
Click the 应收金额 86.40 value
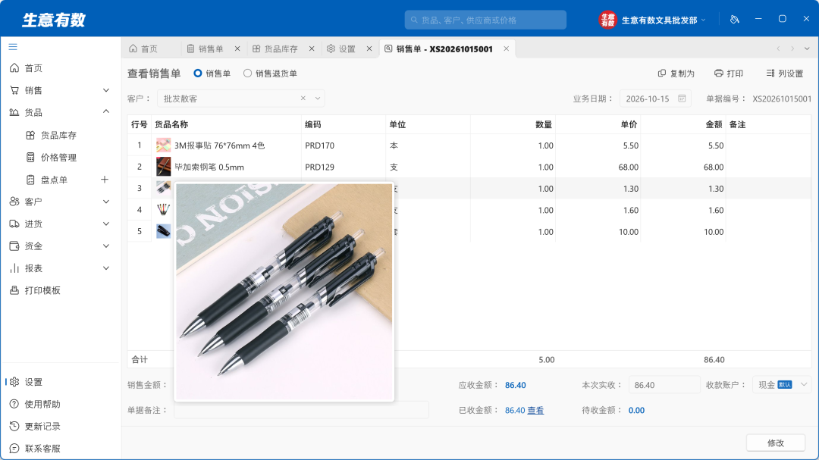(x=516, y=385)
